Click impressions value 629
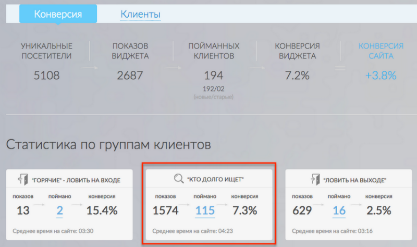 [302, 211]
